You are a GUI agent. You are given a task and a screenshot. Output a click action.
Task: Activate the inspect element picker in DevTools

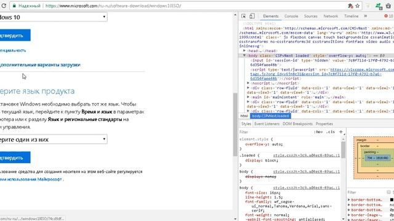pos(244,16)
